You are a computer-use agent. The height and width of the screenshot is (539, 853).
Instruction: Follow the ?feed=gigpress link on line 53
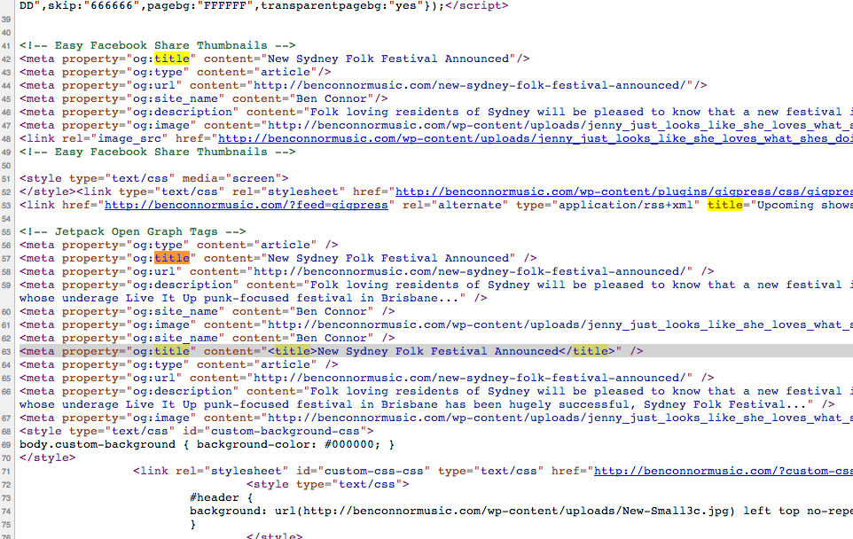(x=247, y=205)
